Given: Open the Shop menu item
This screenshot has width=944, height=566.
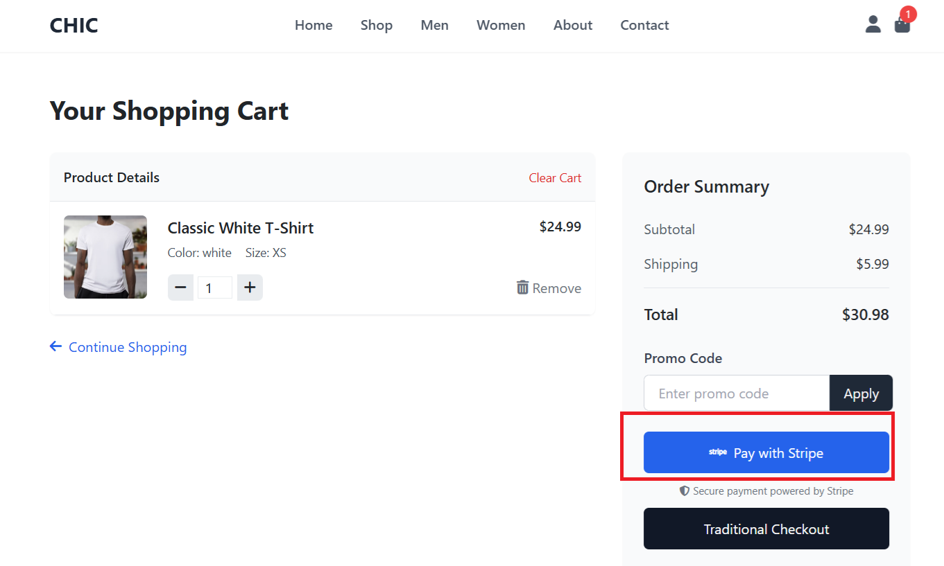Looking at the screenshot, I should pyautogui.click(x=376, y=26).
